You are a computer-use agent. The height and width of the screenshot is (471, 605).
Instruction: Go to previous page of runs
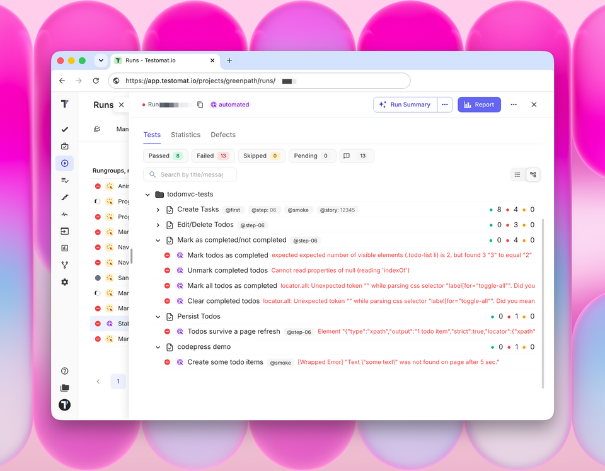click(x=98, y=381)
